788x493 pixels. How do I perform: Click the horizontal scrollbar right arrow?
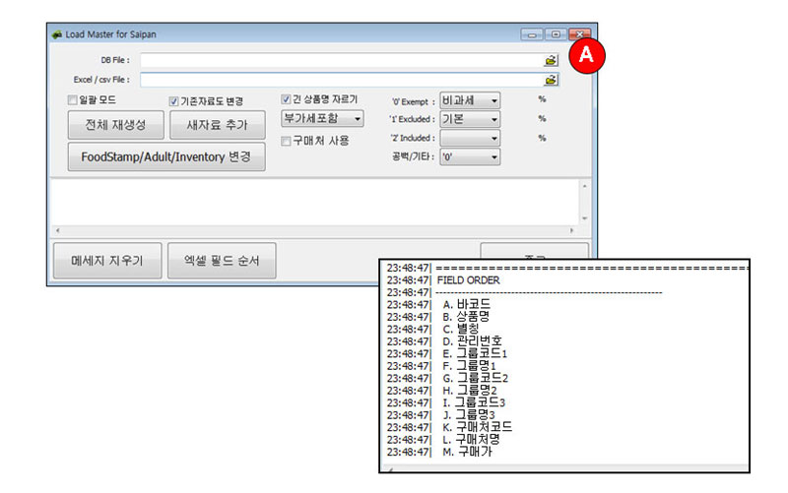[x=571, y=230]
